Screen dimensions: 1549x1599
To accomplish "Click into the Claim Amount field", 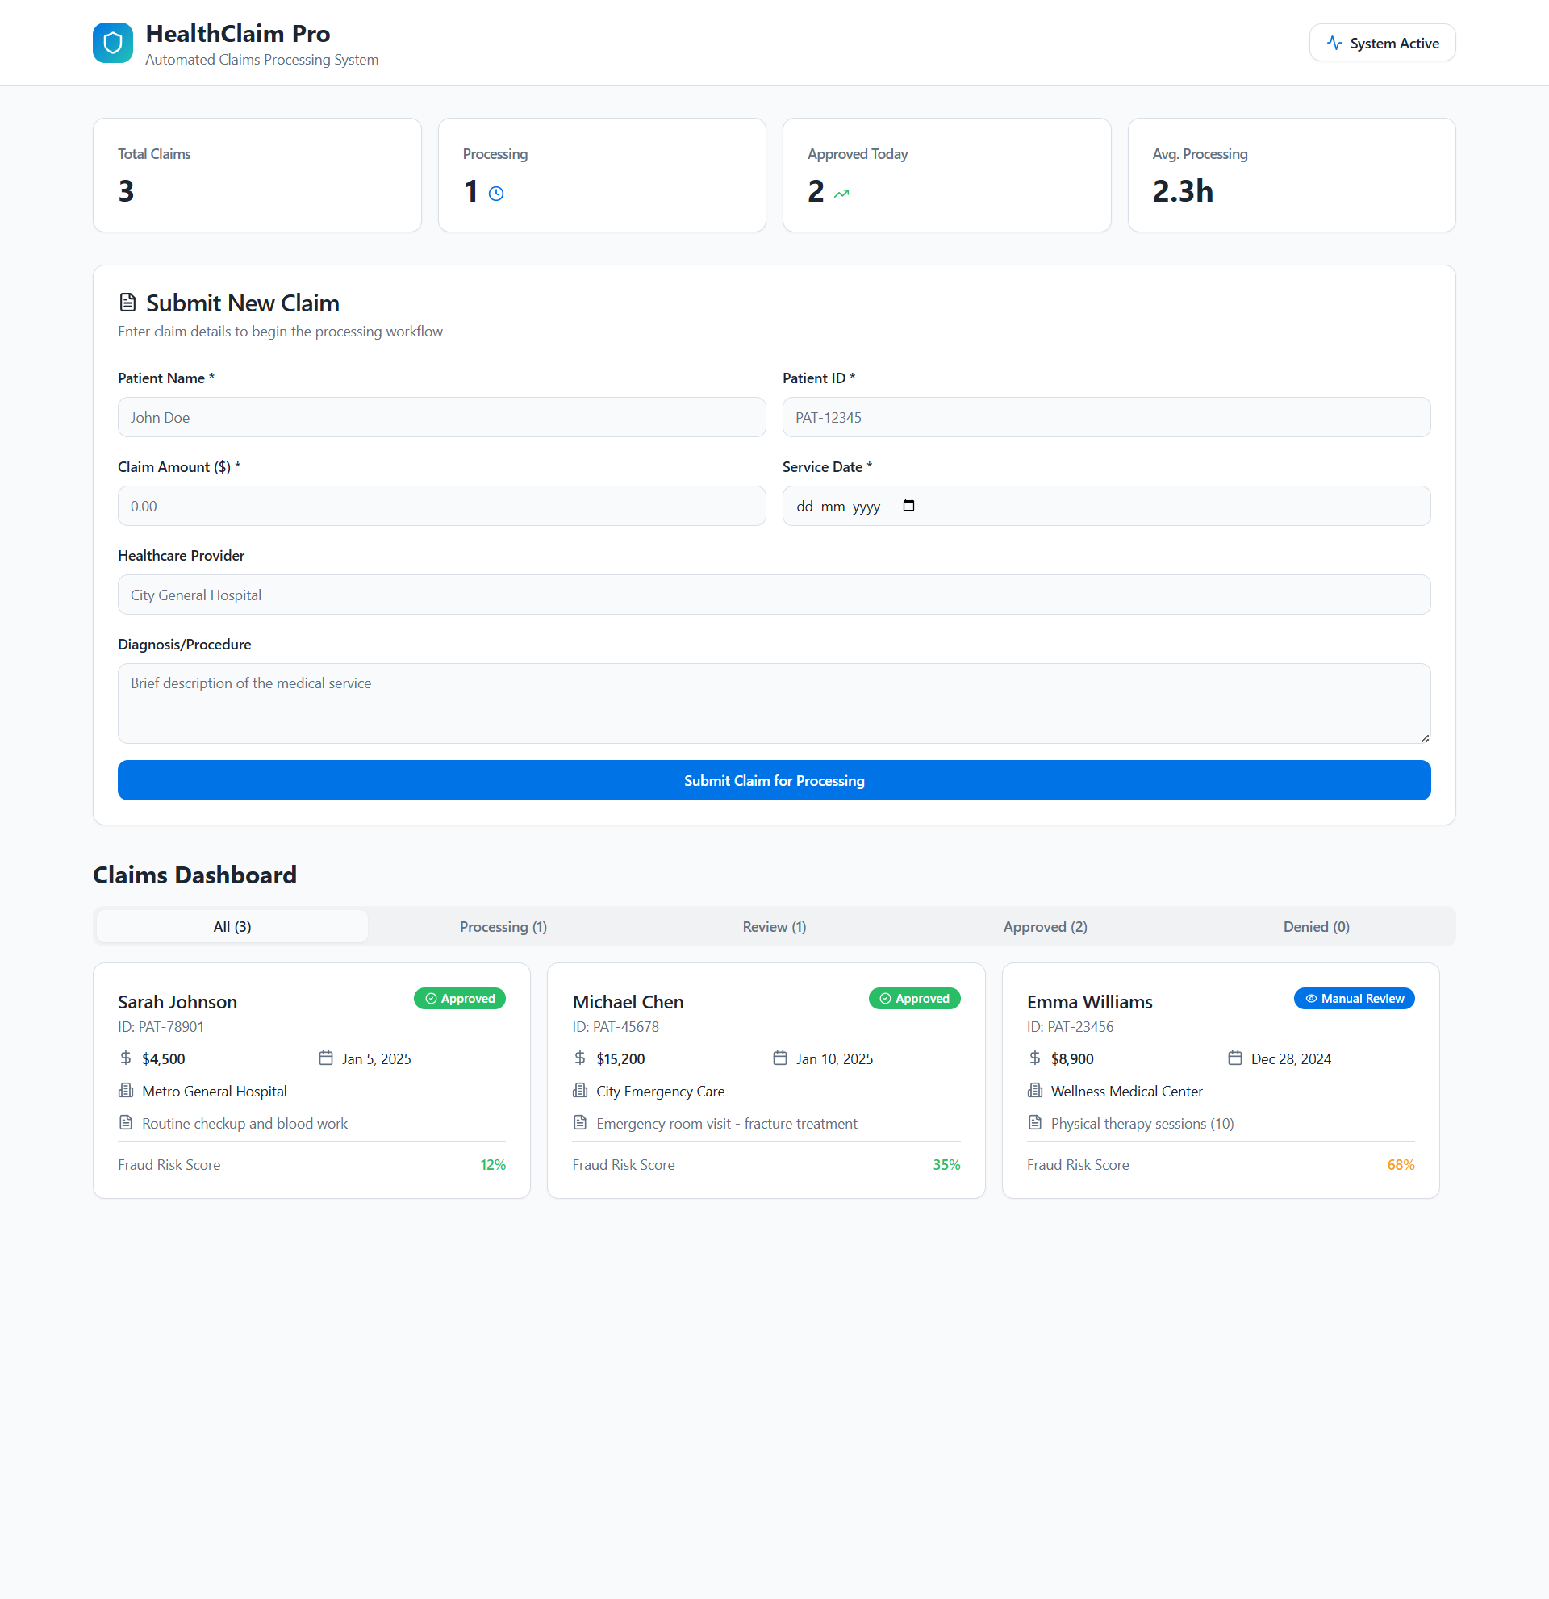I will tap(441, 507).
